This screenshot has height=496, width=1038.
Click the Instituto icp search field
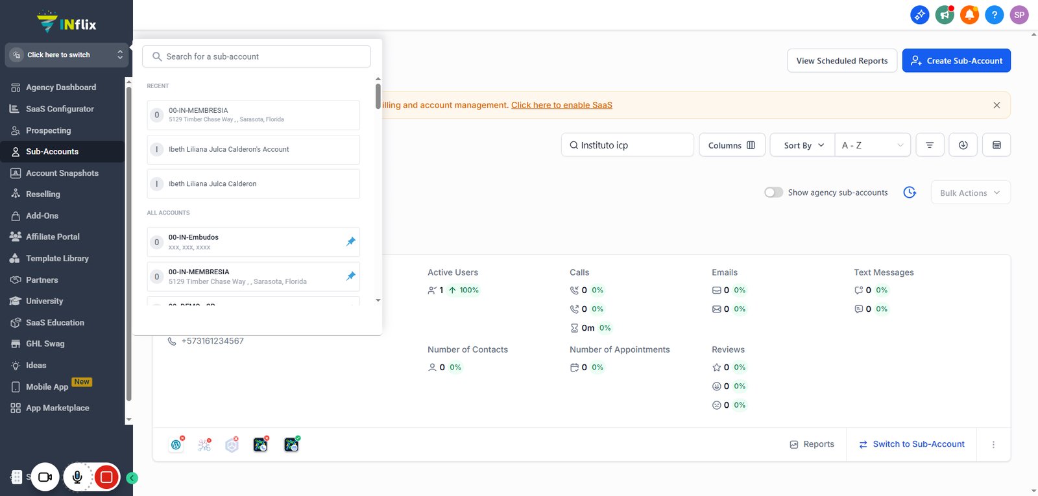point(627,145)
